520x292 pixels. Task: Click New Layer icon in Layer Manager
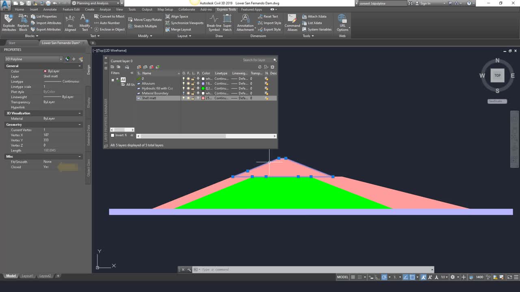click(139, 67)
